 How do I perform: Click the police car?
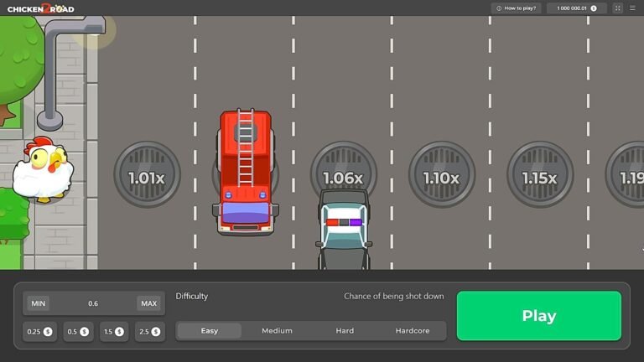point(343,229)
